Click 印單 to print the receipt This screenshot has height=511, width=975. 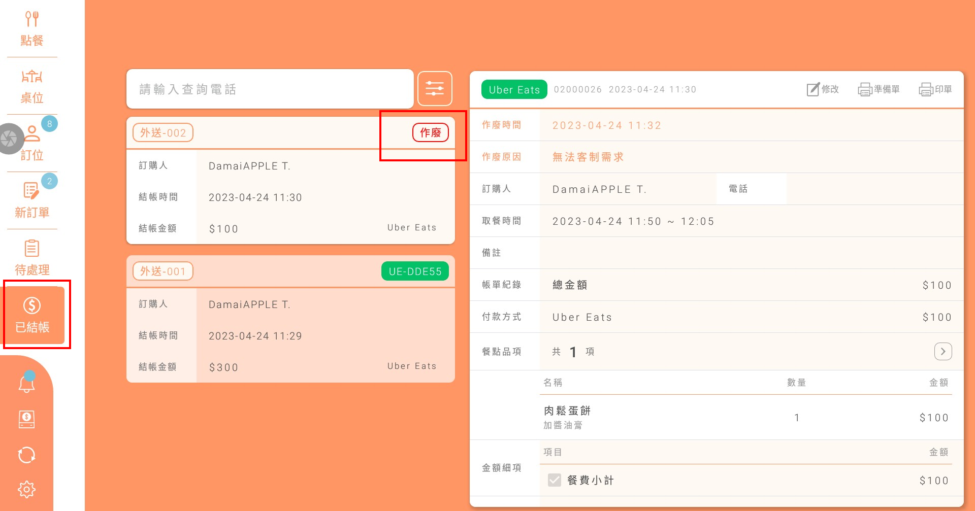(935, 89)
